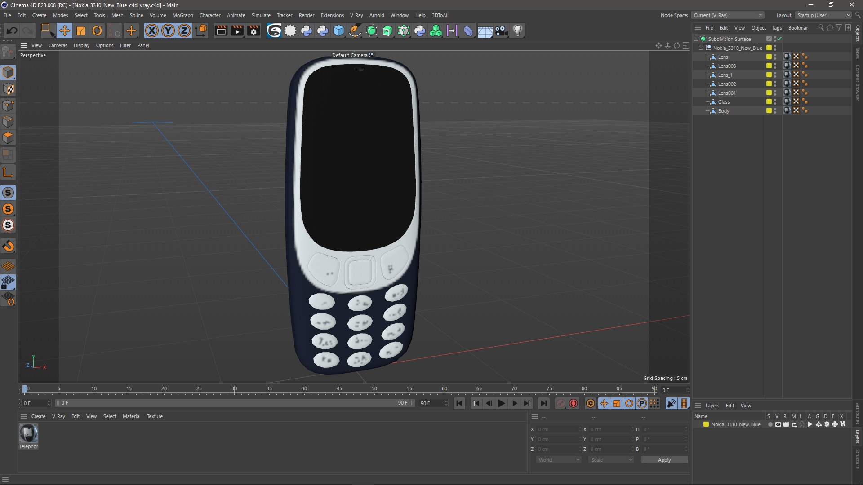Click the Extrude generator icon
Screen dimensions: 863x485
387,31
